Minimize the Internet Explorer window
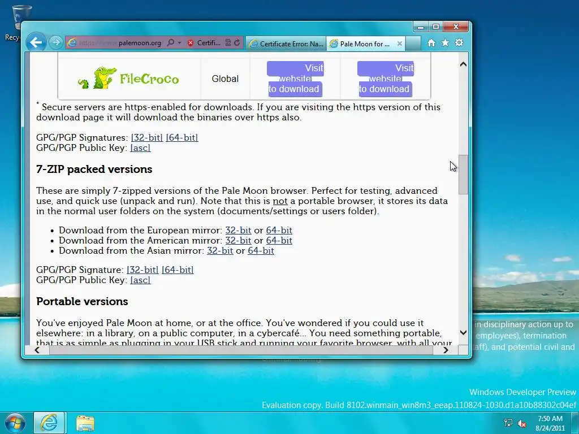Viewport: 579px width, 434px height. pos(420,27)
